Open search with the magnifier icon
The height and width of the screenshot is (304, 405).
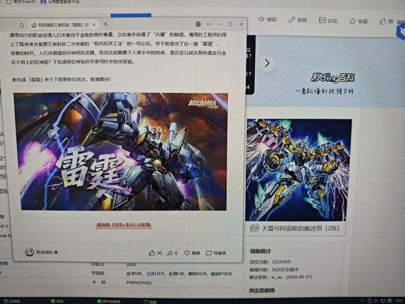[x=106, y=24]
